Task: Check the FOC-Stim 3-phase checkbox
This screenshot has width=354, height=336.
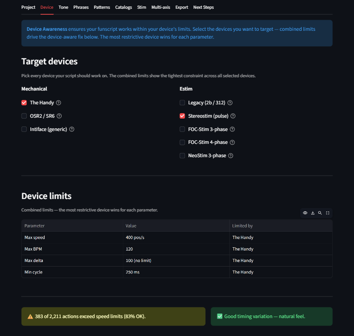Action: [x=183, y=130]
